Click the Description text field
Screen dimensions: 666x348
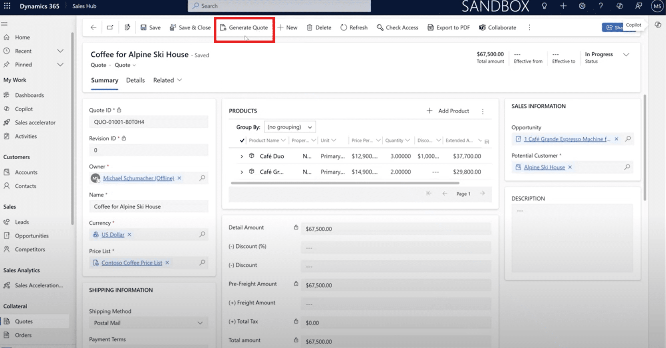click(572, 238)
